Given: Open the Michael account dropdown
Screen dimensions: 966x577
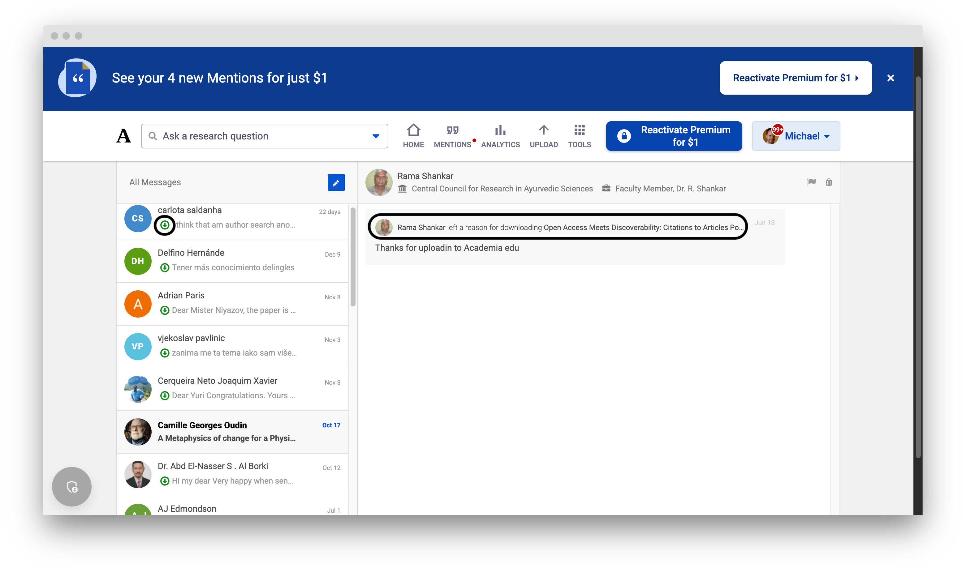Looking at the screenshot, I should coord(796,136).
